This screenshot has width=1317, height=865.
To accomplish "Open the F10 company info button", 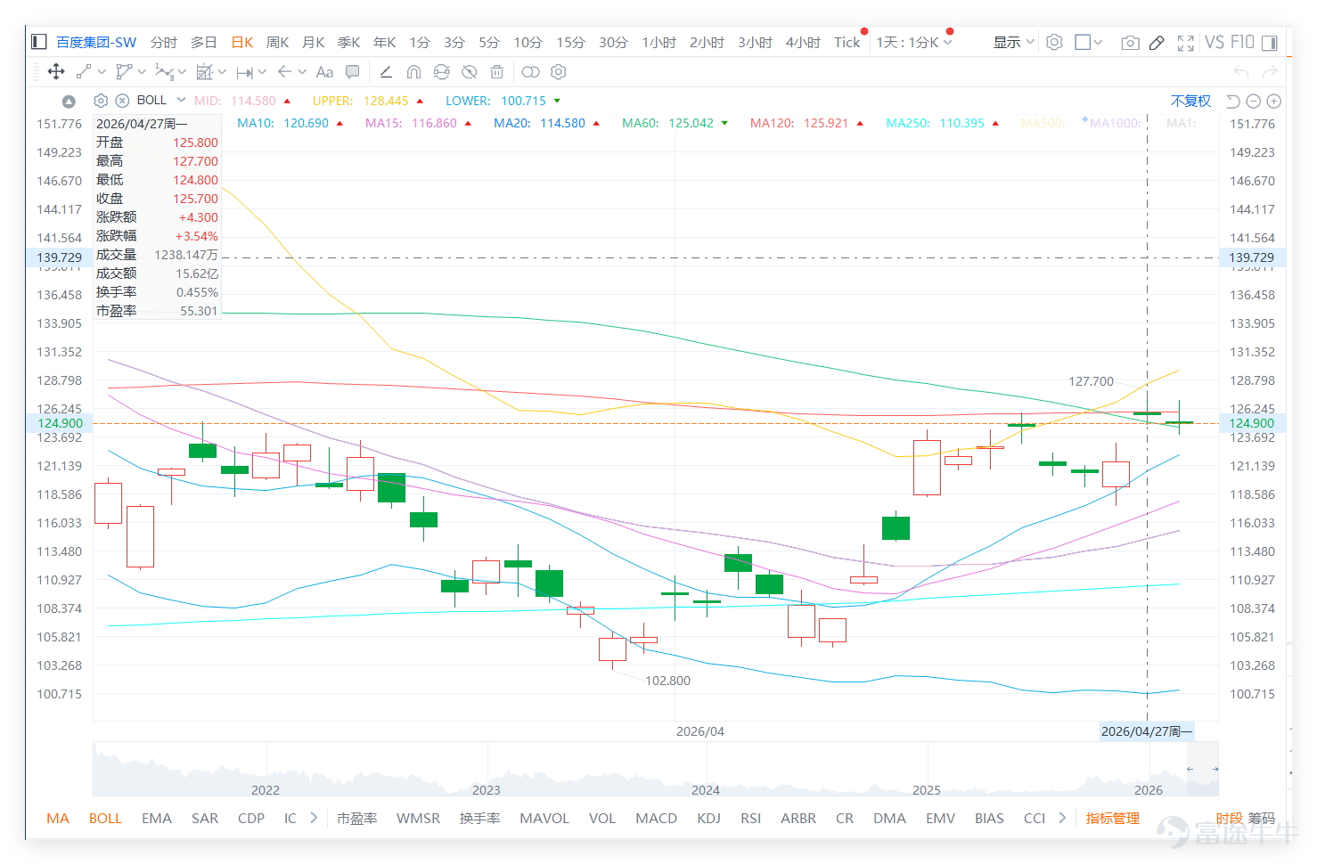I will point(1242,42).
